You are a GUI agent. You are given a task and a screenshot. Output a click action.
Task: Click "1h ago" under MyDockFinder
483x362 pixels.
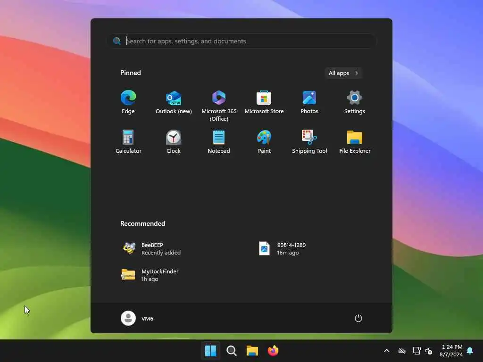pyautogui.click(x=150, y=279)
